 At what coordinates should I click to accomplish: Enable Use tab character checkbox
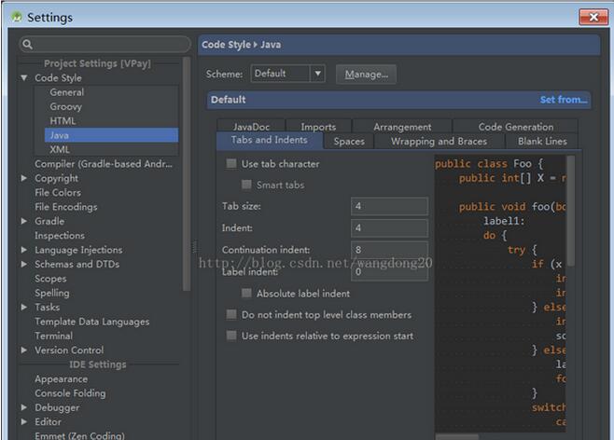(231, 163)
